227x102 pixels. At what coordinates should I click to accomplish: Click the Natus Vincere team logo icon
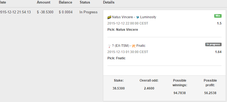[109, 17]
